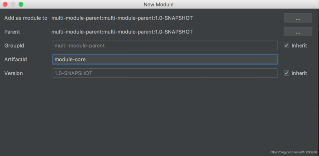Maximize the New Module window

point(21,4)
